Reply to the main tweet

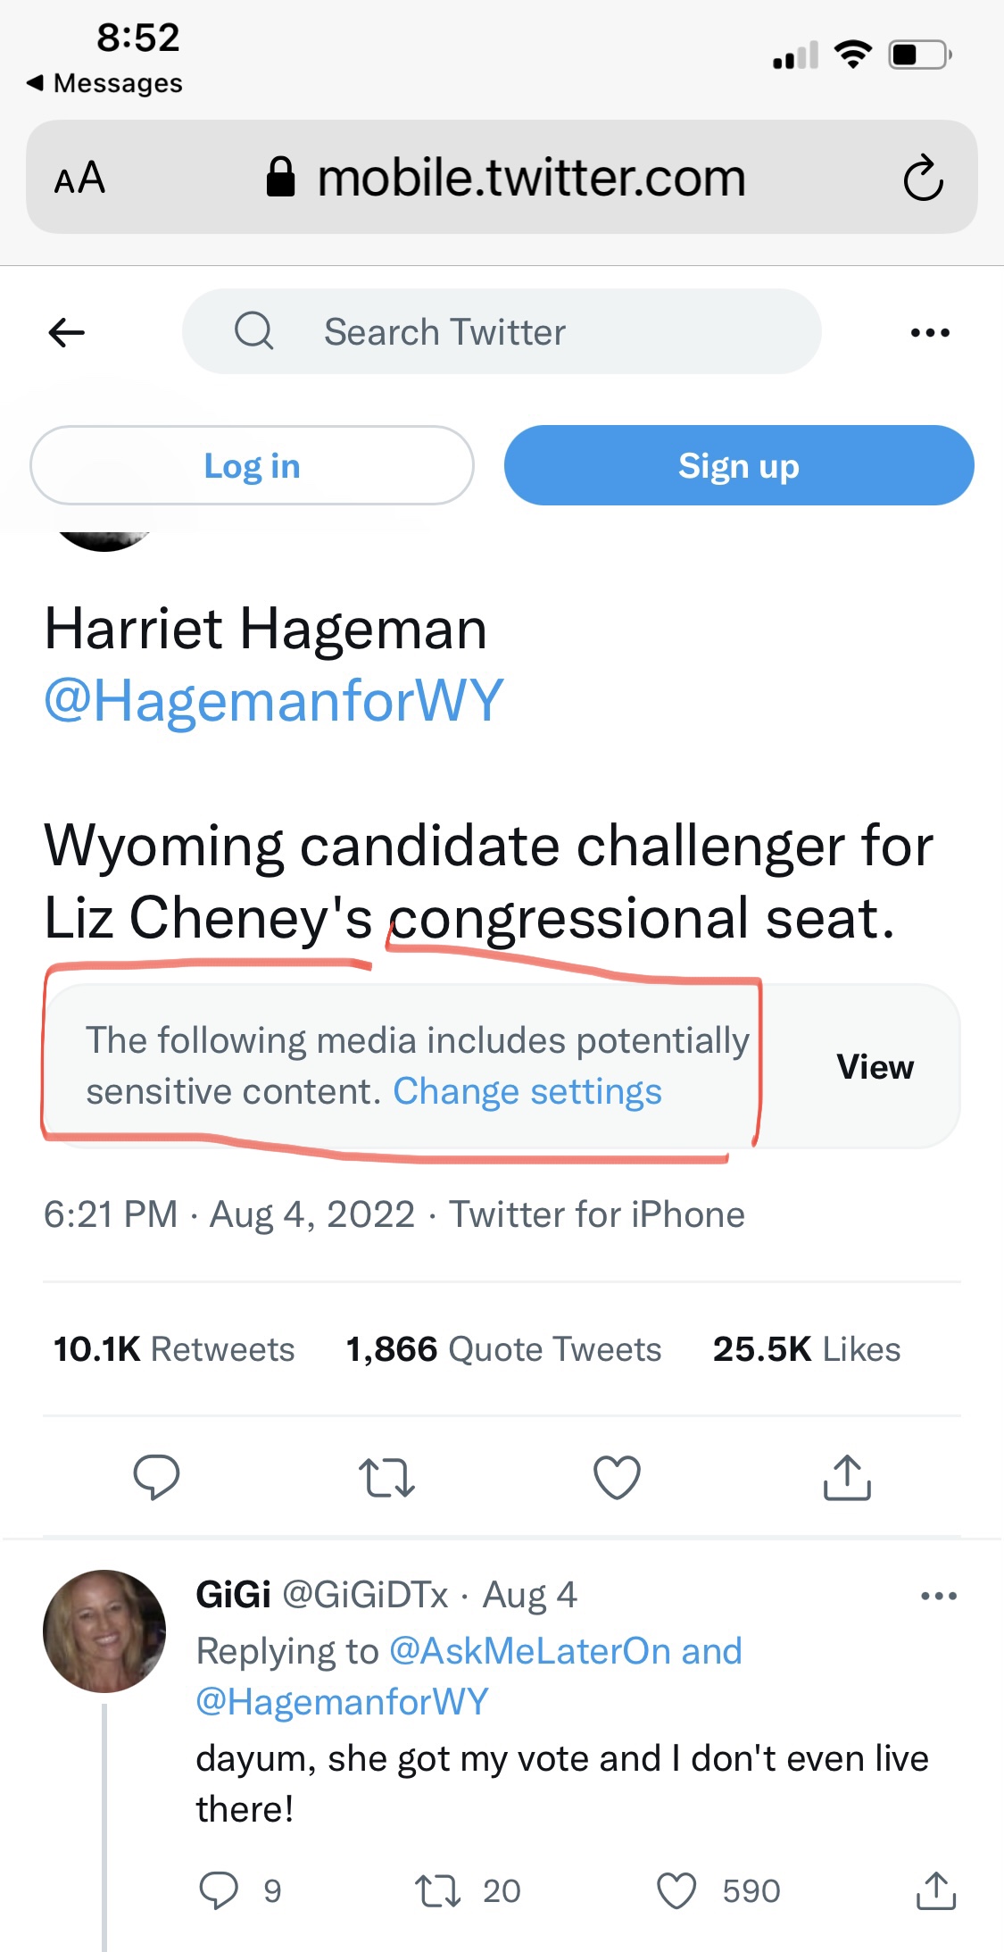pyautogui.click(x=156, y=1477)
